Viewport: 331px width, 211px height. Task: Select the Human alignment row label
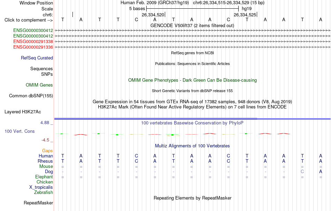tap(46, 156)
